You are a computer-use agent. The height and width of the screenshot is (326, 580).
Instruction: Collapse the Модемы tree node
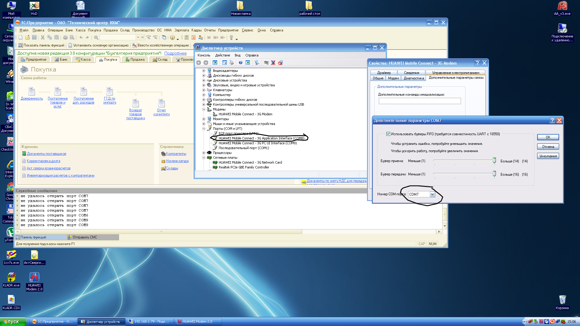[x=204, y=109]
